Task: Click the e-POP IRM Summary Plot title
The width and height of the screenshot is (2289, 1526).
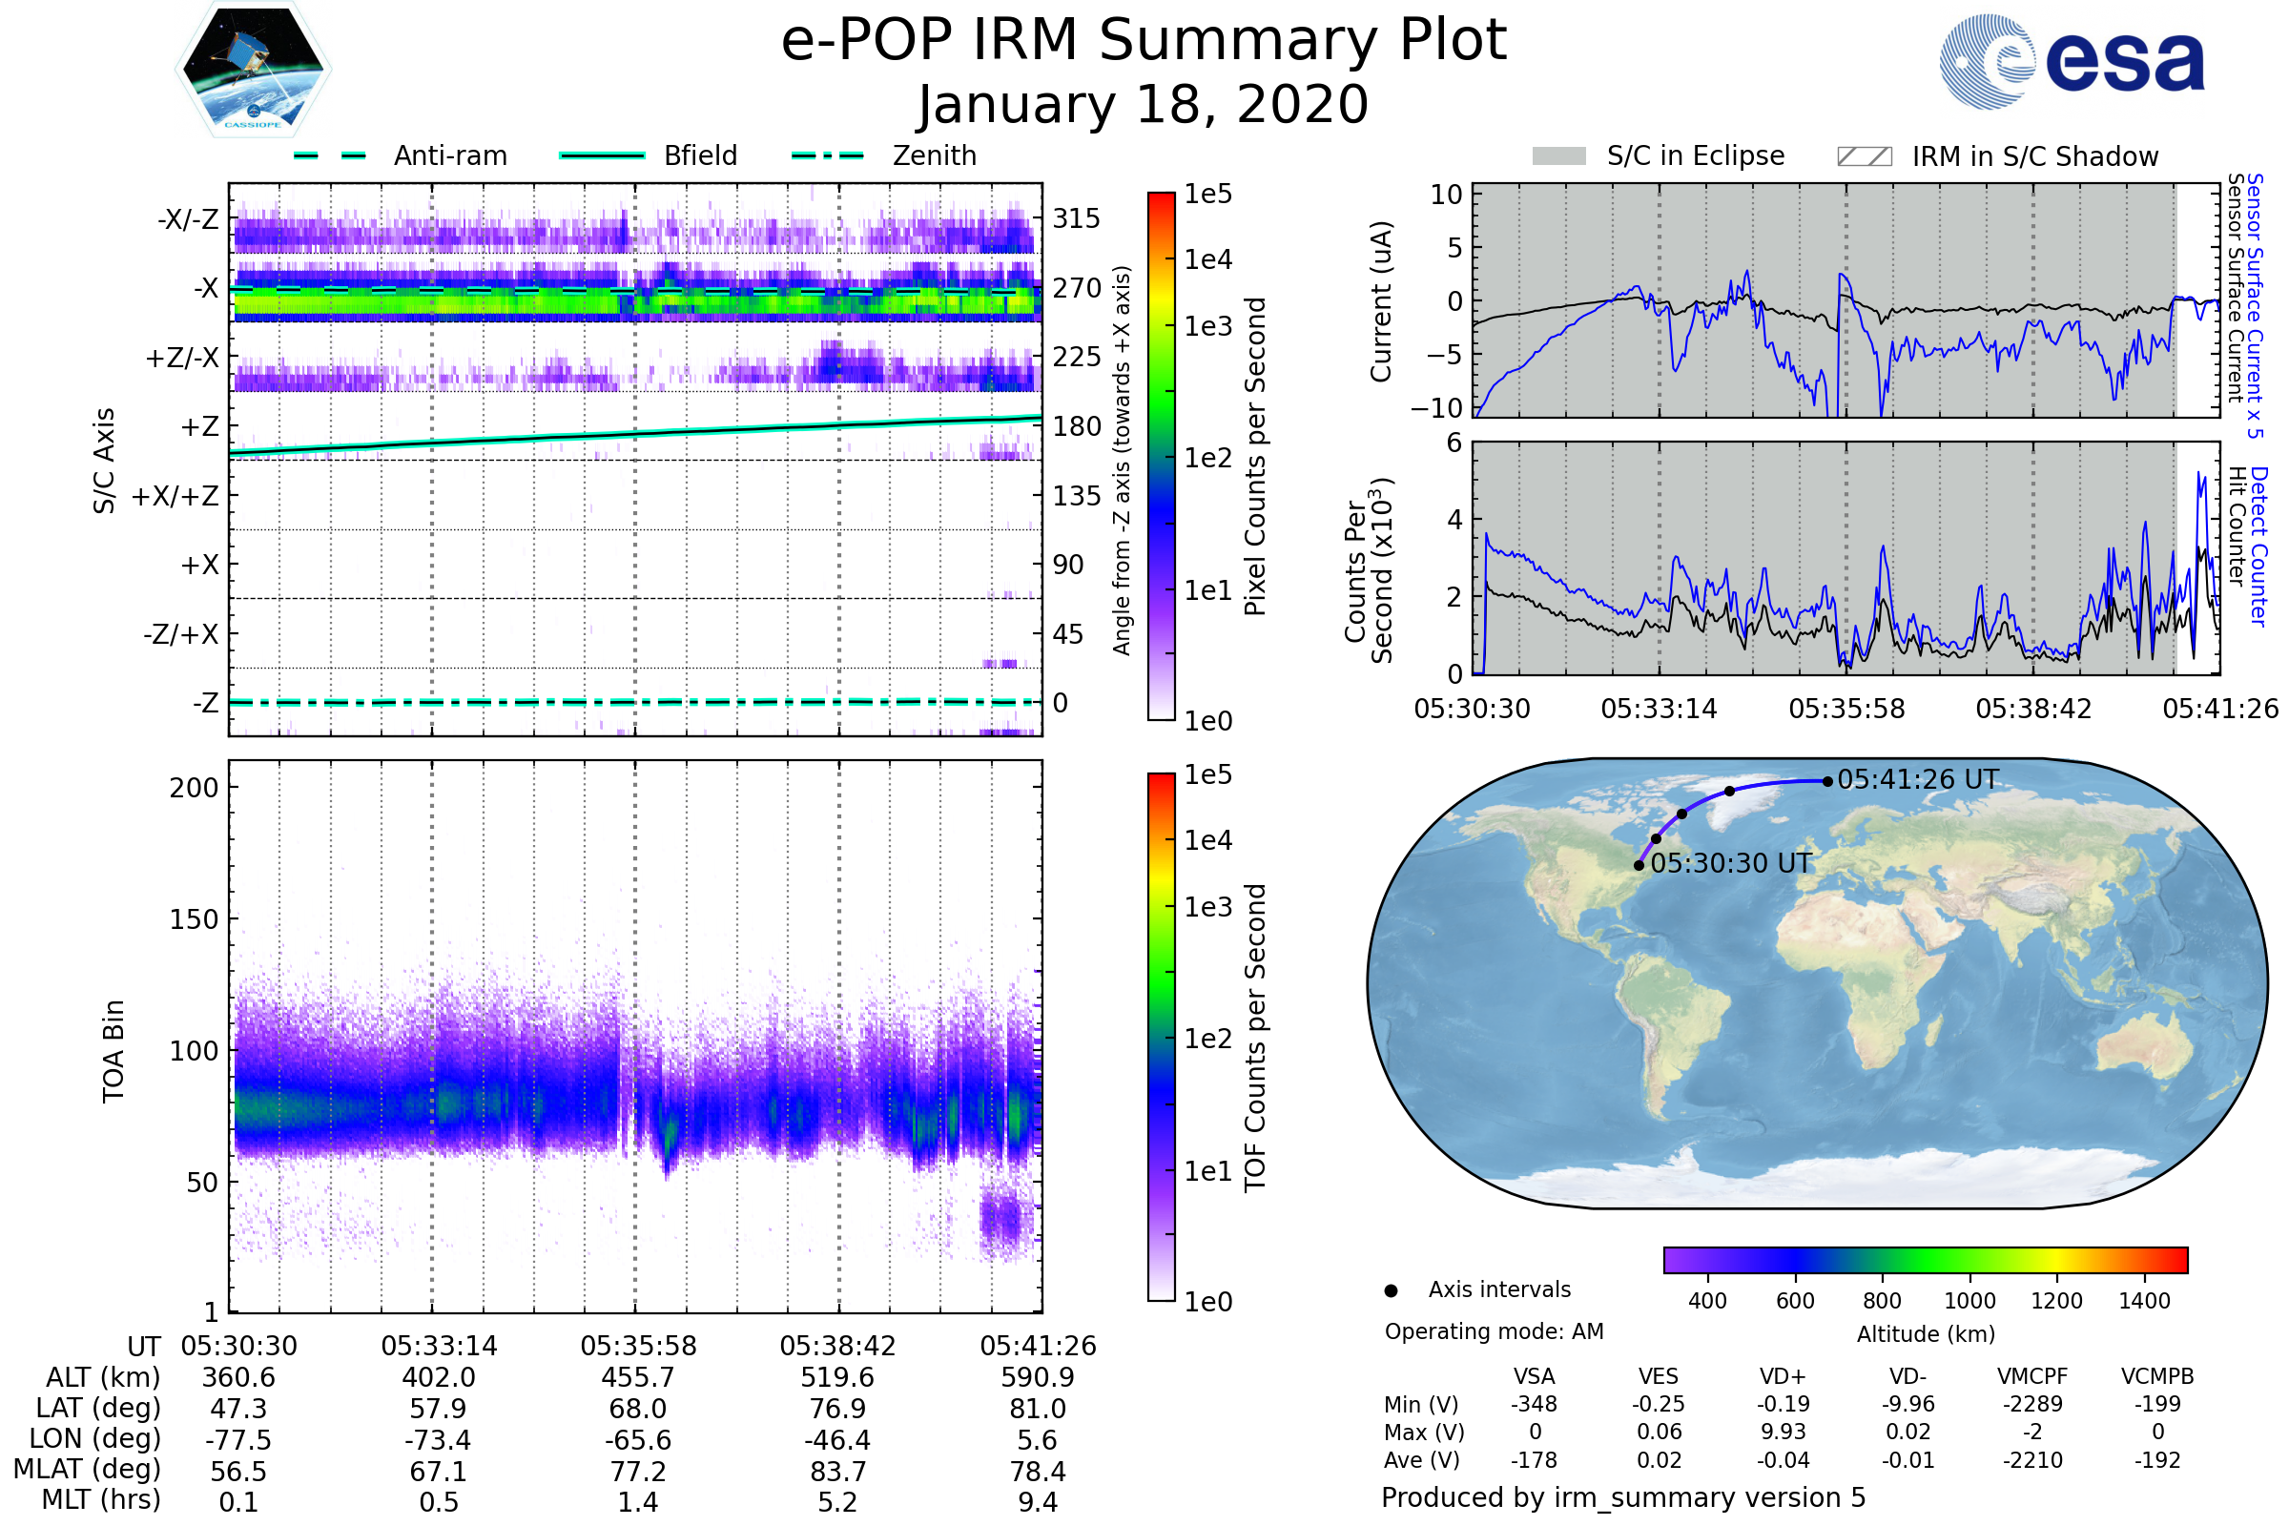Action: click(x=1144, y=41)
